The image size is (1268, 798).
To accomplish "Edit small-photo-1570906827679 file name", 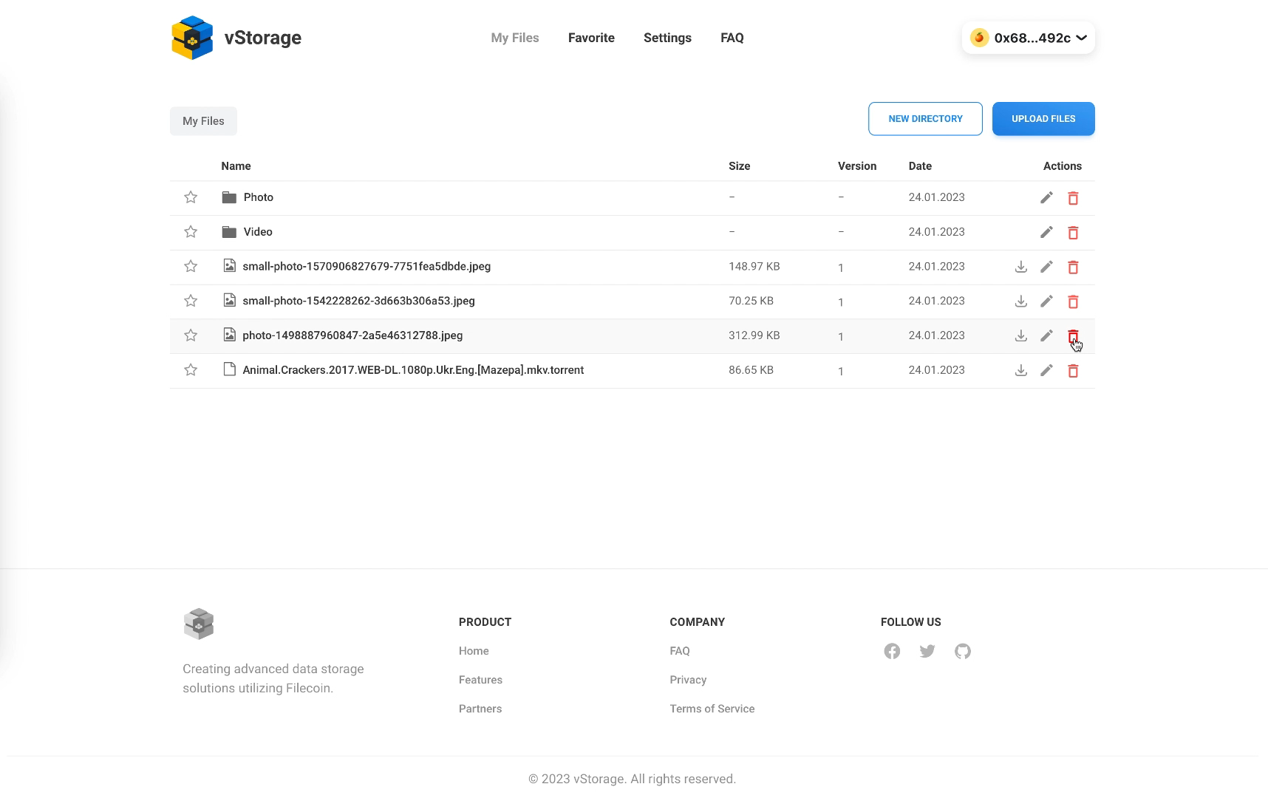I will tap(1046, 267).
